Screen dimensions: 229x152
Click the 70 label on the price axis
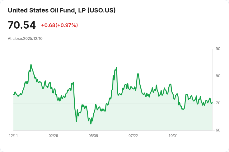point(218,103)
